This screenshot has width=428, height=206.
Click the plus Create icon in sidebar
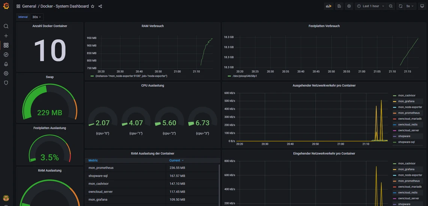(6, 36)
